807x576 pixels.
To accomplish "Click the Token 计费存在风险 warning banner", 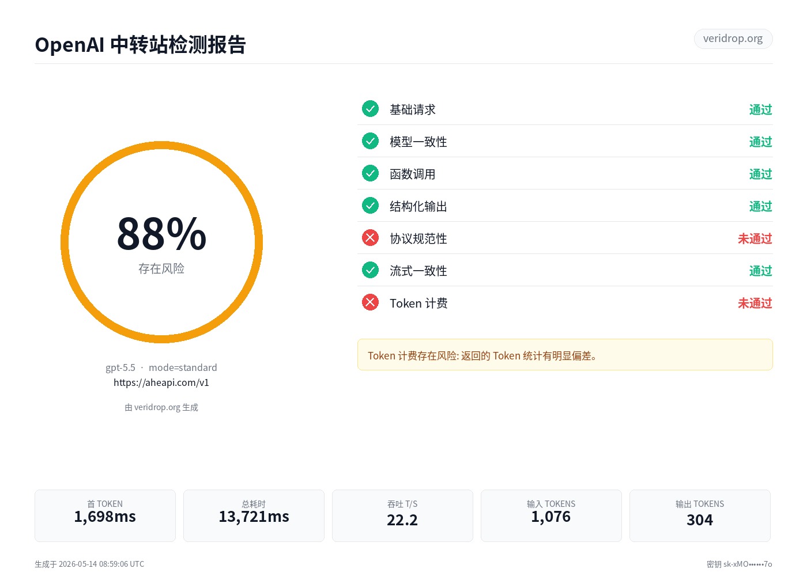I will click(565, 355).
